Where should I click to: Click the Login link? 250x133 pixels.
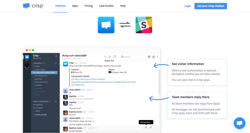(x=187, y=6)
